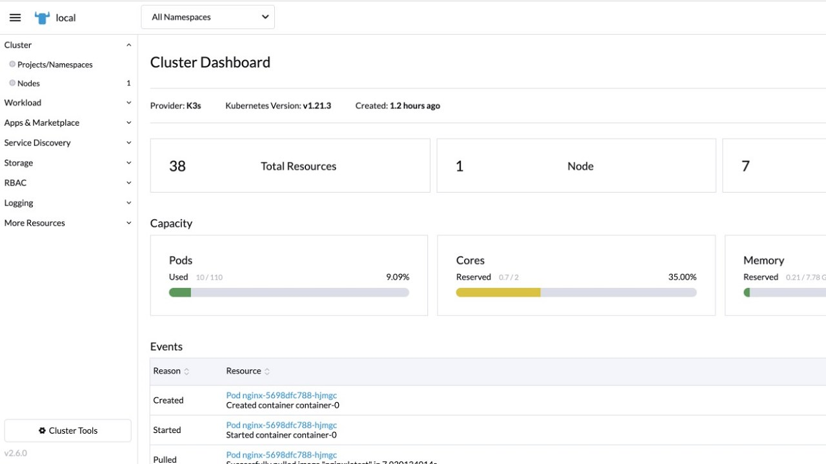Expand the Workload section chevron
This screenshot has width=826, height=464.
(x=128, y=102)
